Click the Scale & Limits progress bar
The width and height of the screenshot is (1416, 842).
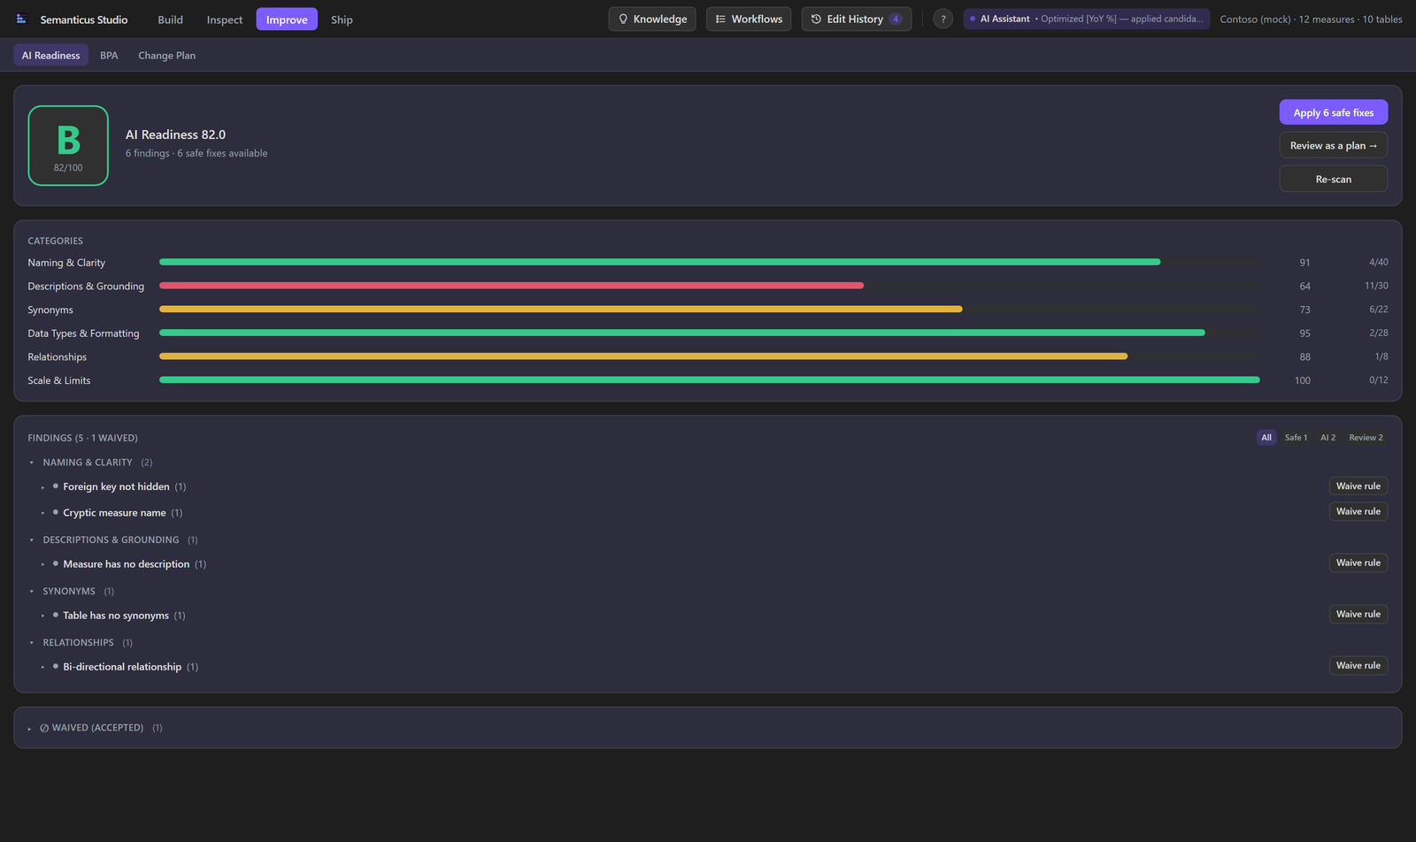[710, 379]
